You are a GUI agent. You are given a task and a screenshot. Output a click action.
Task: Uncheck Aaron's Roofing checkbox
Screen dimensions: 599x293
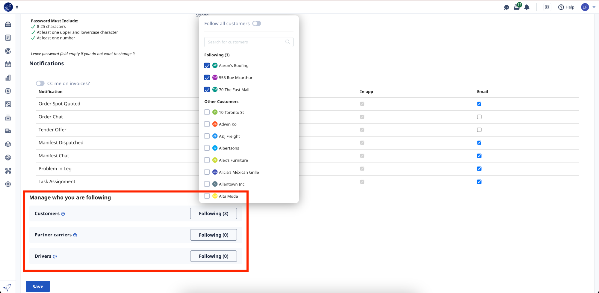(x=207, y=65)
